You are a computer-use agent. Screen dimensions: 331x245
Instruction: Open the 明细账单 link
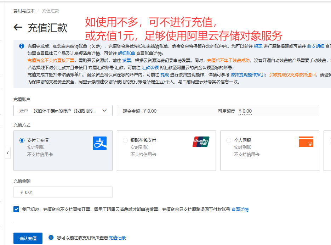coord(126,54)
